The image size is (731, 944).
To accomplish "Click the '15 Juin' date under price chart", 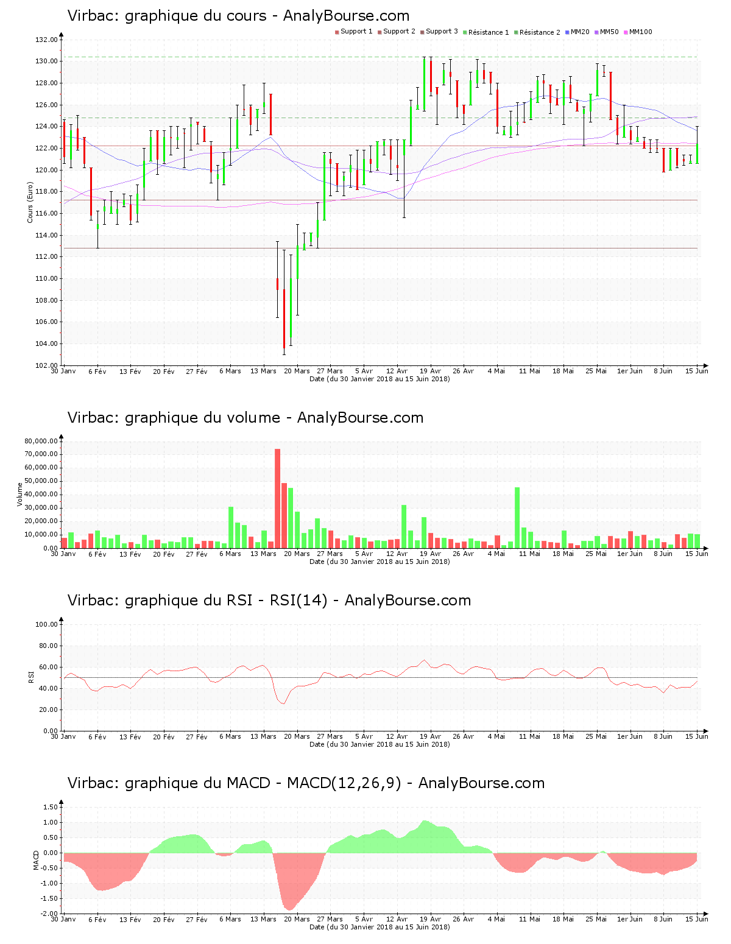I will pyautogui.click(x=697, y=371).
